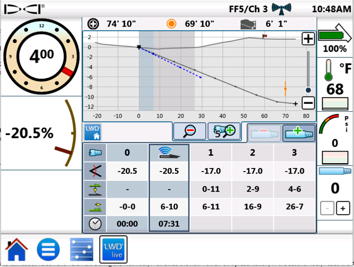The height and width of the screenshot is (267, 354).
Task: Click rod 3 depth cell 4-6
Action: [x=294, y=189]
